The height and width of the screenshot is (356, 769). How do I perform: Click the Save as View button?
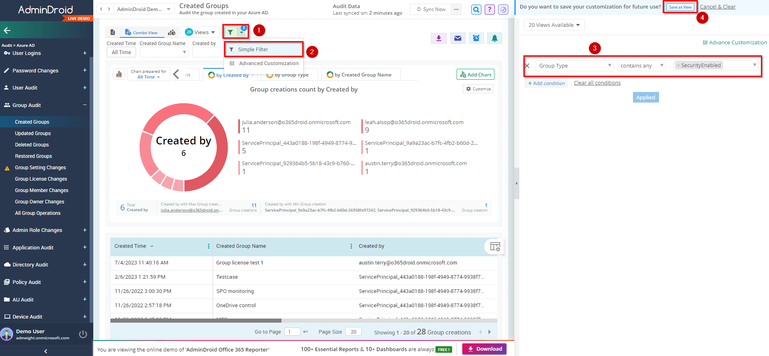tap(680, 7)
